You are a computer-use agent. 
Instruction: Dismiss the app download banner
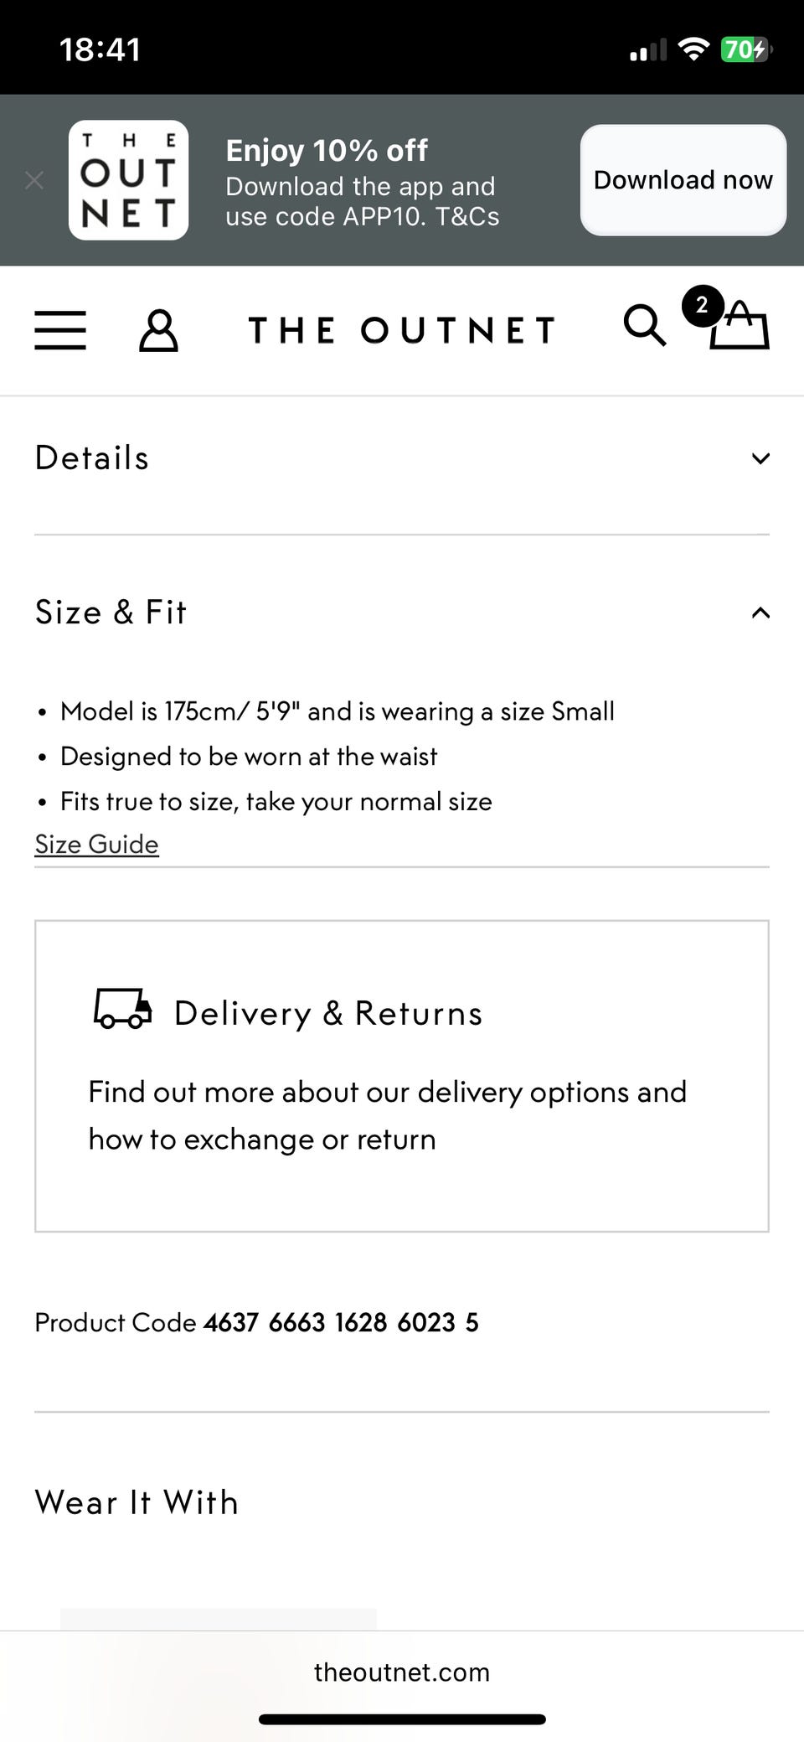coord(34,180)
